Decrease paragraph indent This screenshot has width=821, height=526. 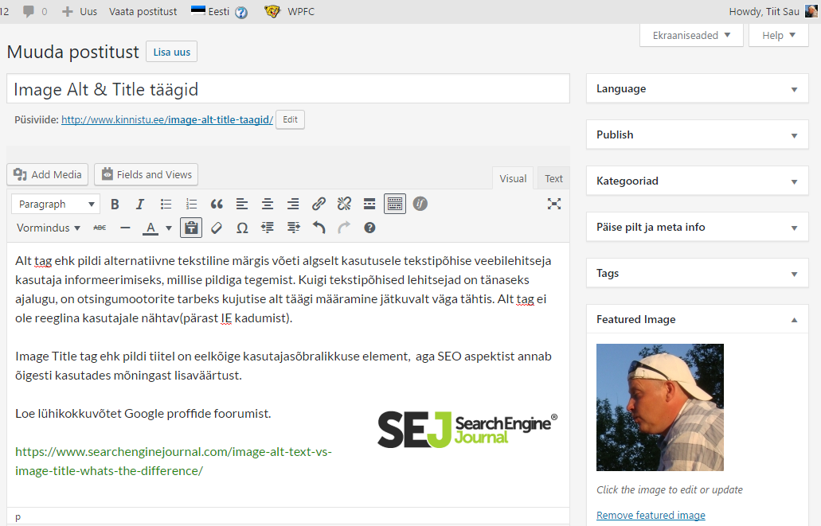[268, 228]
